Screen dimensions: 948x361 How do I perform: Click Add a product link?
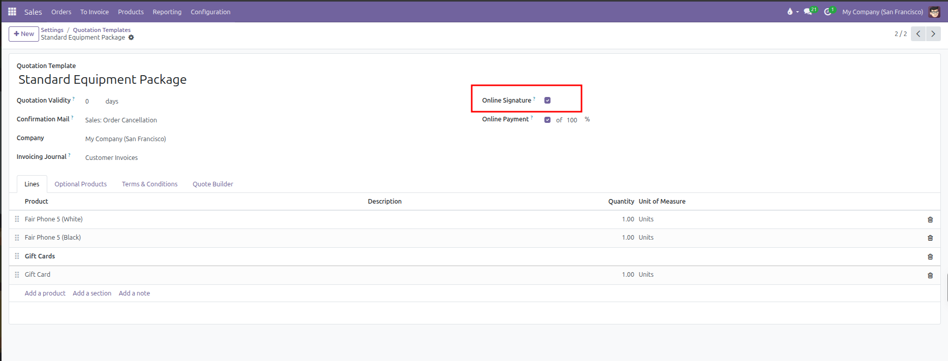click(x=45, y=293)
